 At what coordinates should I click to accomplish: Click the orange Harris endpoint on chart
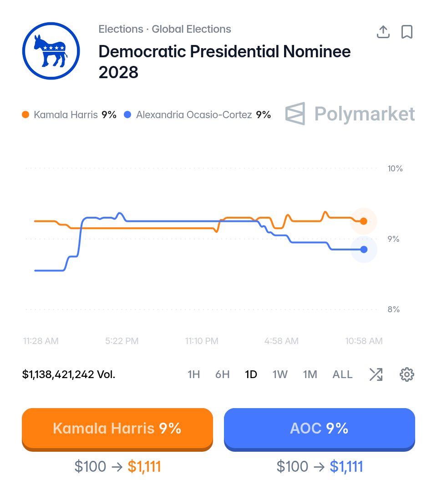coord(364,221)
